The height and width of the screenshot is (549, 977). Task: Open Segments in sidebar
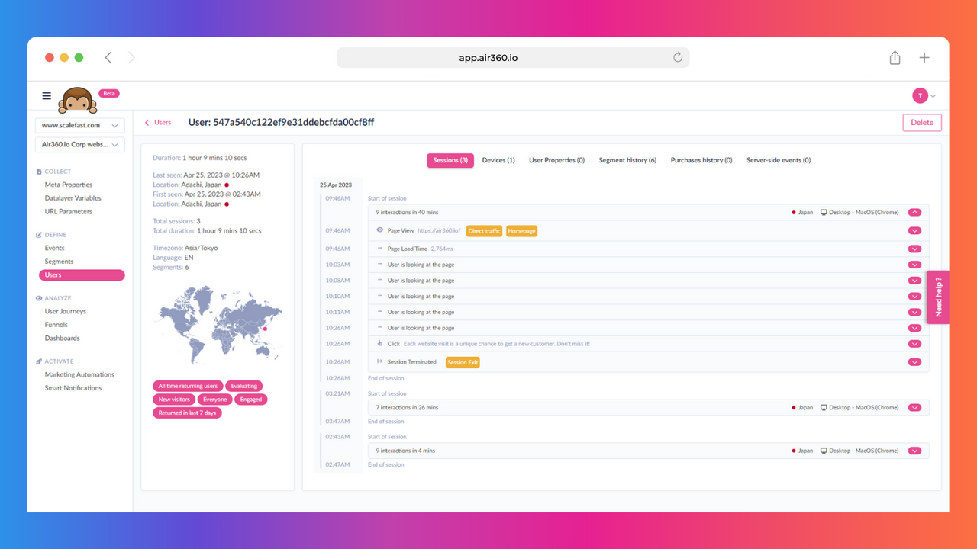coord(59,262)
